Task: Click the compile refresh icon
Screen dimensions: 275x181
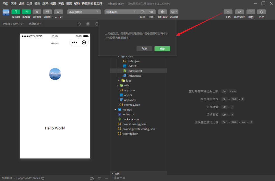Action: pyautogui.click(x=142, y=12)
